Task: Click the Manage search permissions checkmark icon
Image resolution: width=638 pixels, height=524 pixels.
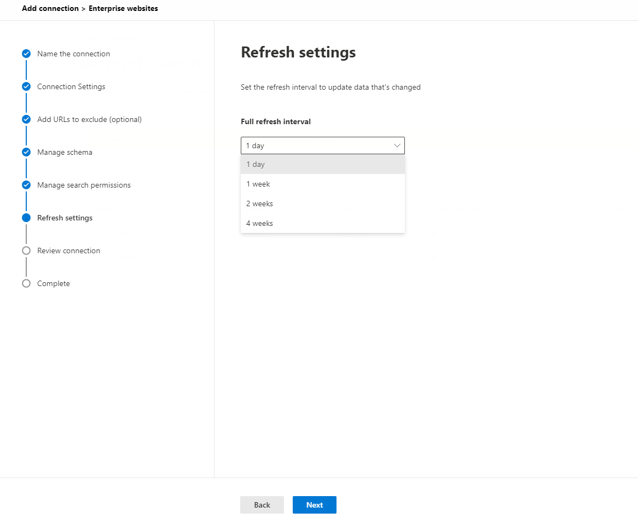Action: (26, 185)
